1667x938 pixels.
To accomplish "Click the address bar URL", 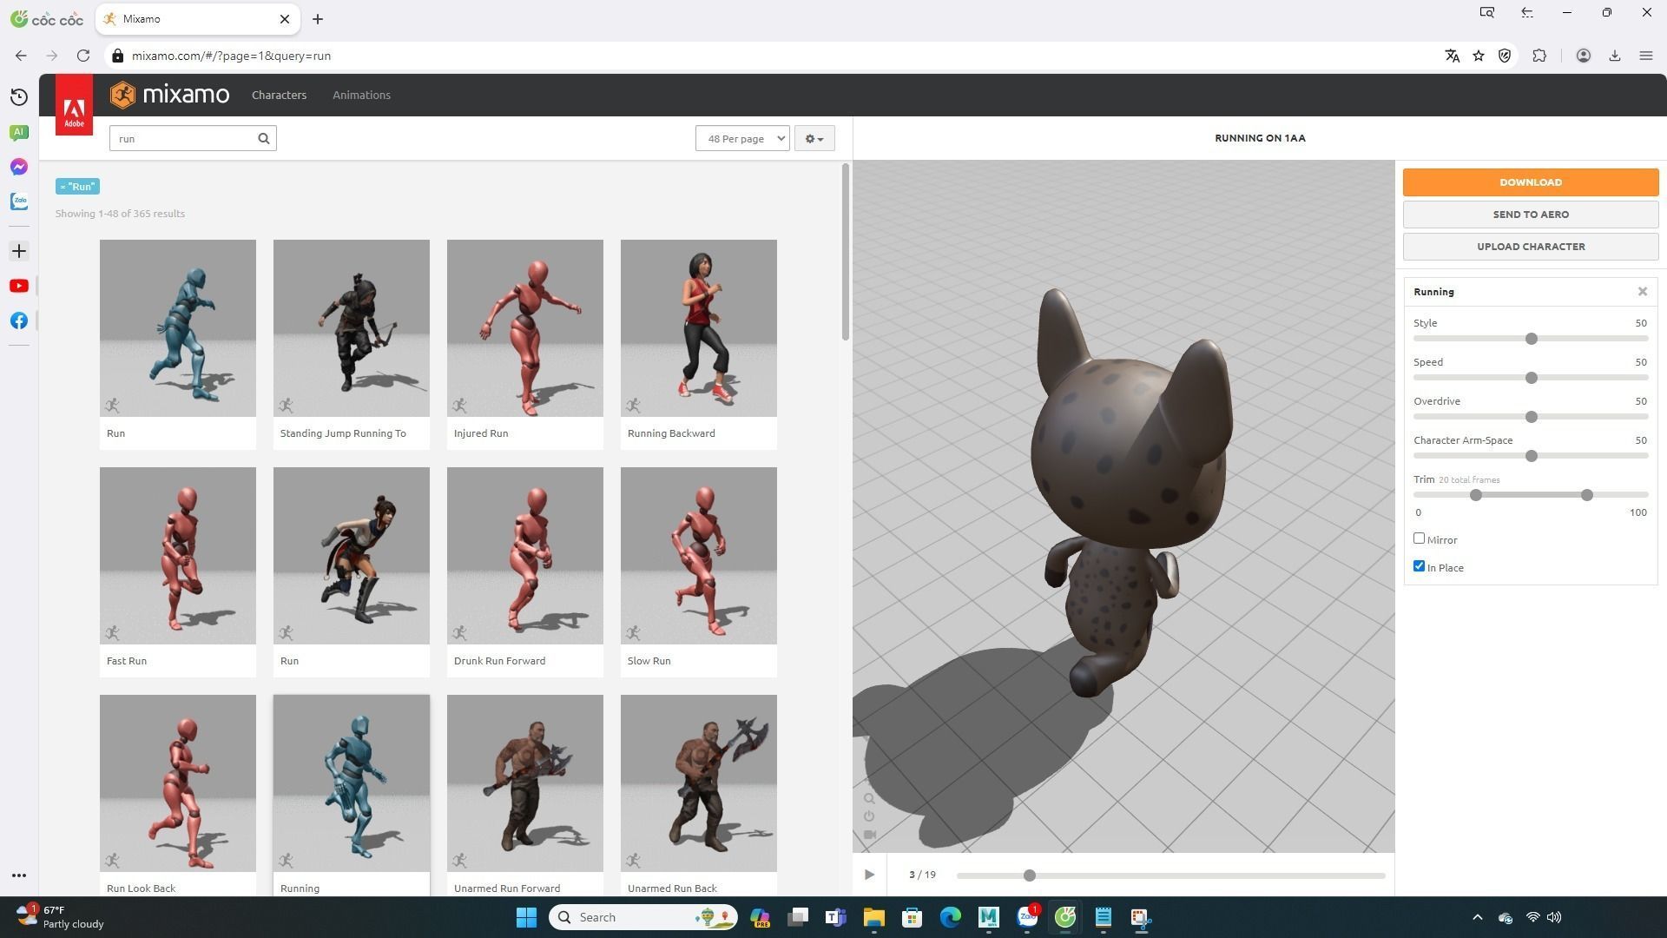I will pos(231,56).
